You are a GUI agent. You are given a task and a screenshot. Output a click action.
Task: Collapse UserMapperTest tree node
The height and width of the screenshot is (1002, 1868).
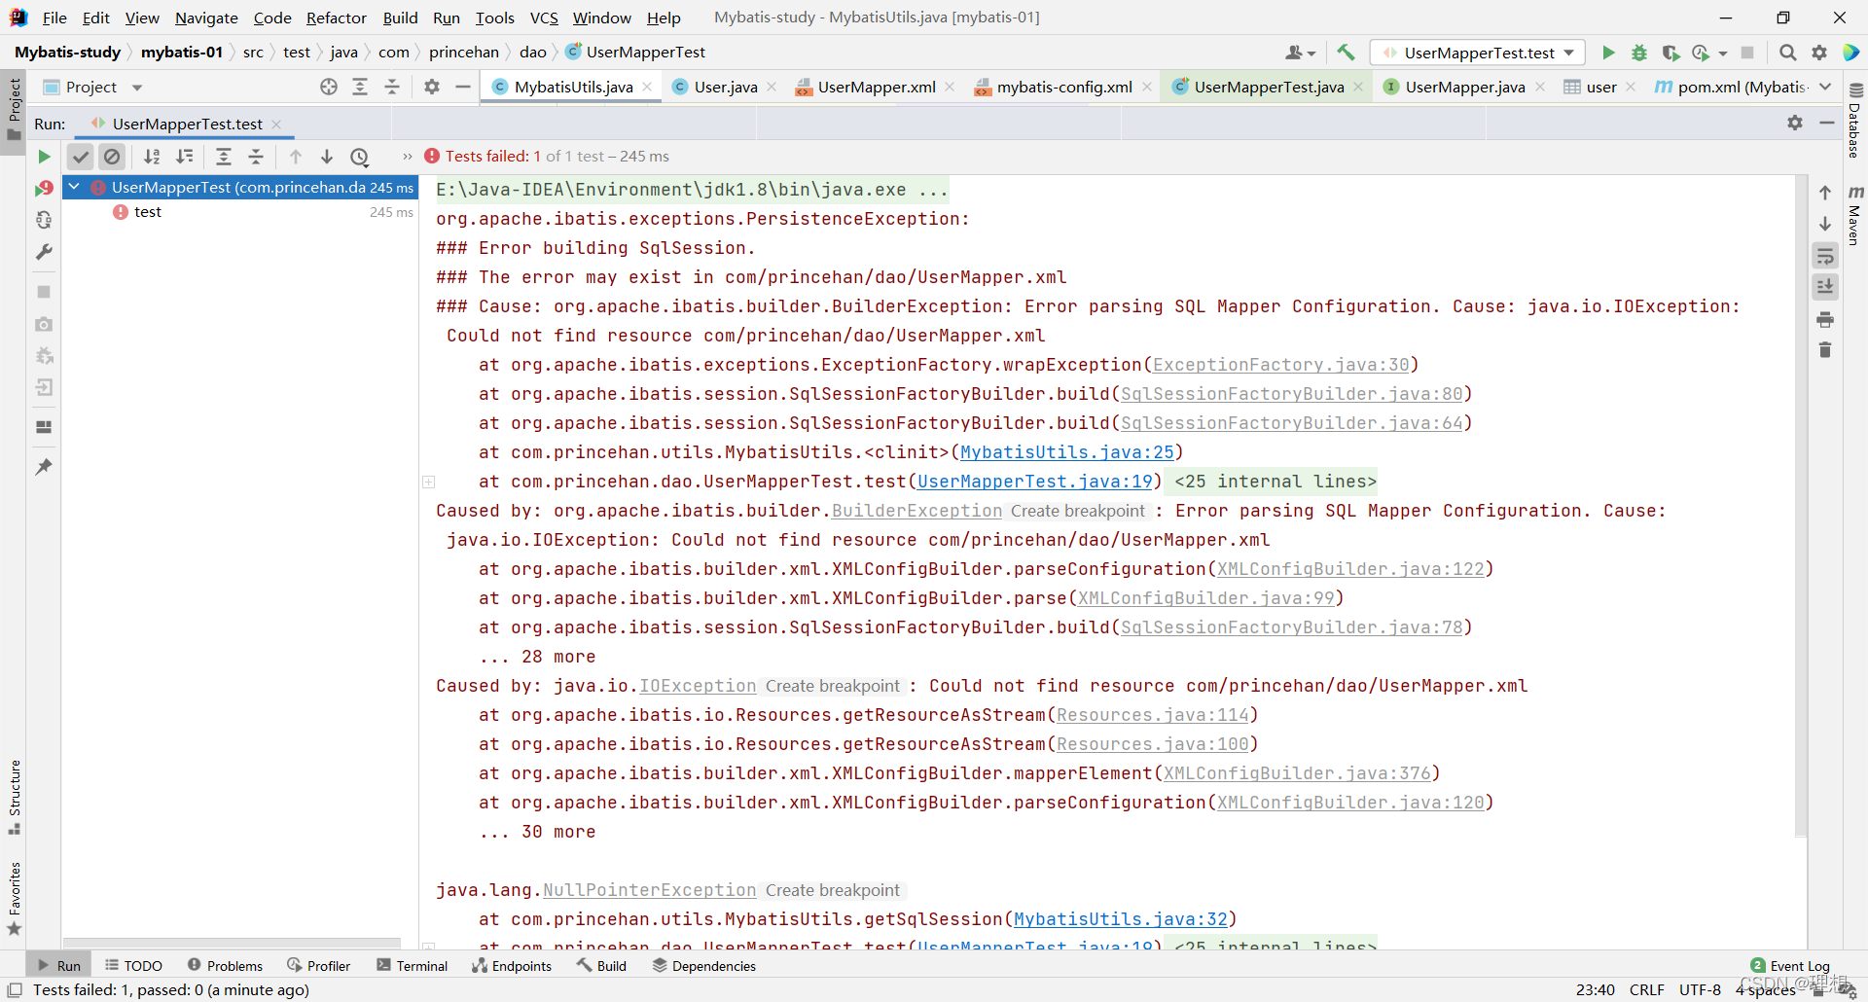tap(74, 187)
